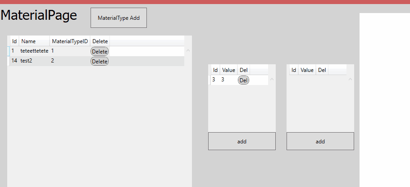Click Id header in the one-row grid
Viewport: 410px width, 187px height.
tap(215, 70)
